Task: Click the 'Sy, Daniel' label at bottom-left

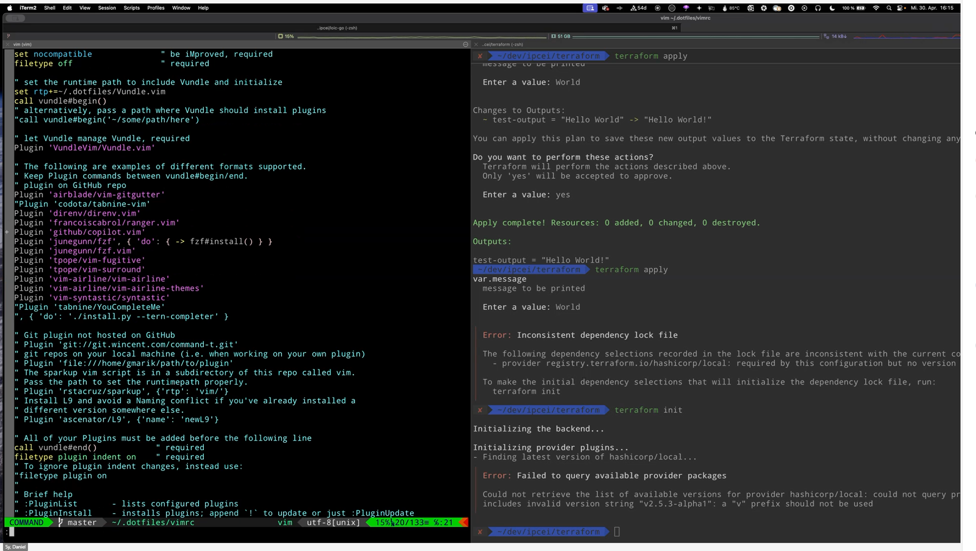Action: 15,547
